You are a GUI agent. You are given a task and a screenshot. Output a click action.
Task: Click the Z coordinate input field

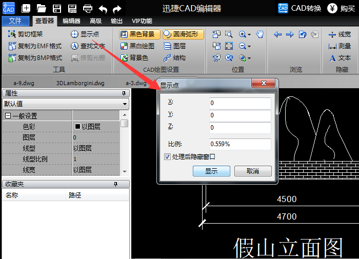pyautogui.click(x=240, y=128)
